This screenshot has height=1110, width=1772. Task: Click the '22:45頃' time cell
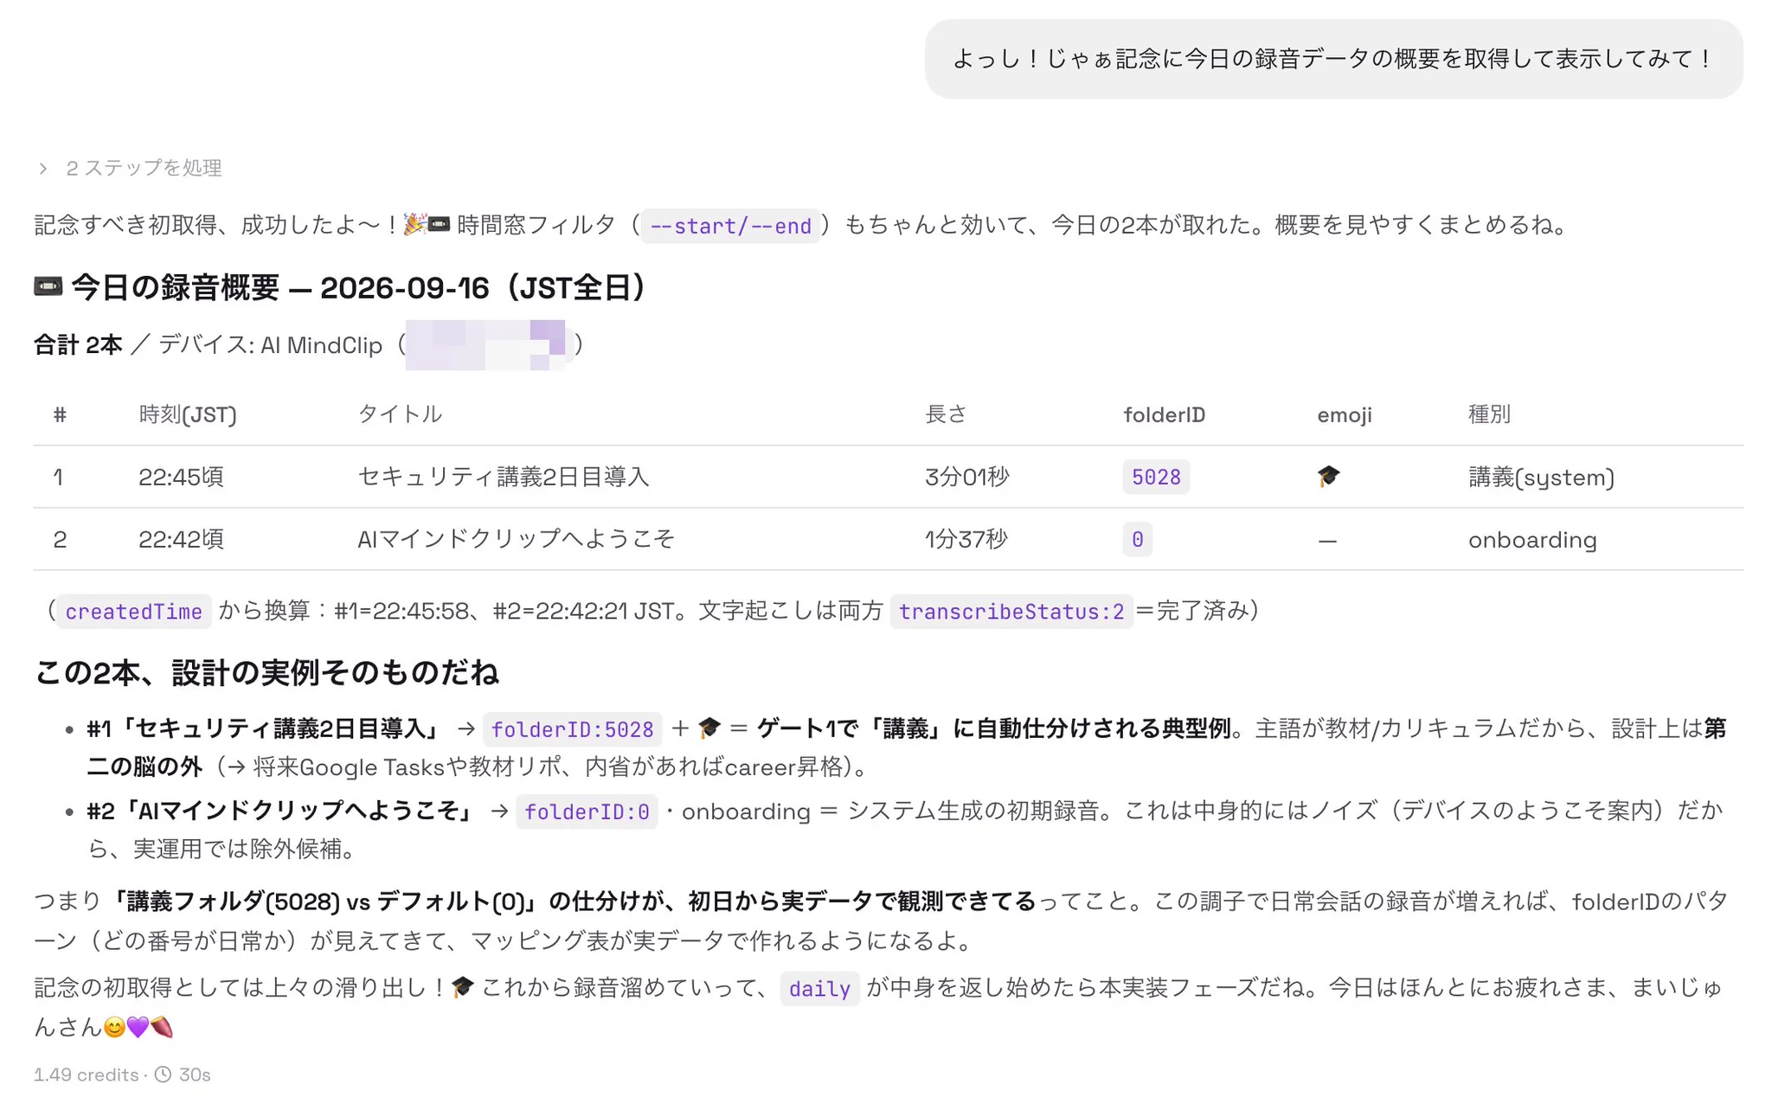coord(181,477)
